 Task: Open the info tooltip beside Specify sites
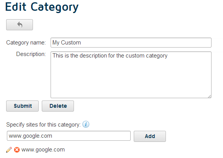(x=86, y=124)
